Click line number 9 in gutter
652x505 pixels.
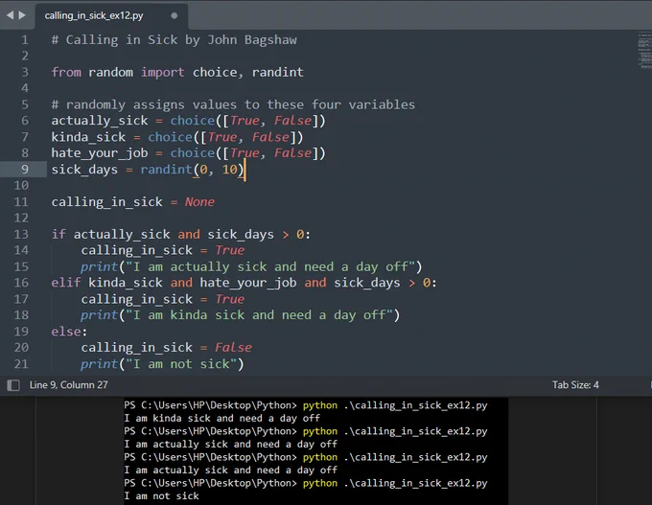pos(25,170)
